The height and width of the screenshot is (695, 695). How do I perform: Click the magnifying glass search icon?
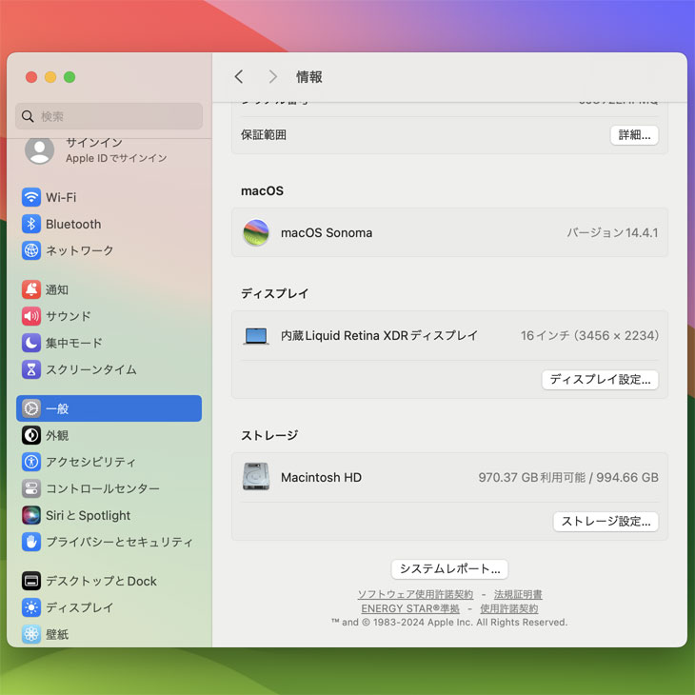(28, 116)
